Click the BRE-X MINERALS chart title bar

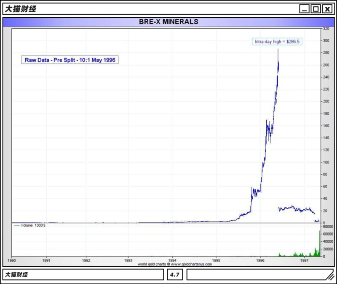pos(168,22)
